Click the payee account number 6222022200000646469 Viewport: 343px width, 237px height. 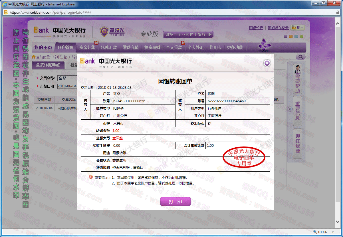click(x=227, y=101)
